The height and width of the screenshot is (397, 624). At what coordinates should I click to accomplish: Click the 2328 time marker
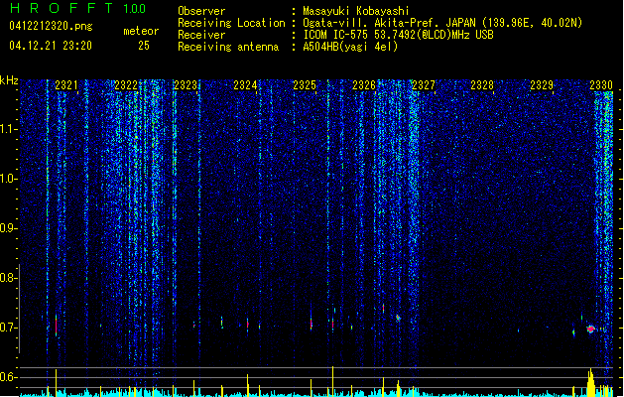(482, 85)
